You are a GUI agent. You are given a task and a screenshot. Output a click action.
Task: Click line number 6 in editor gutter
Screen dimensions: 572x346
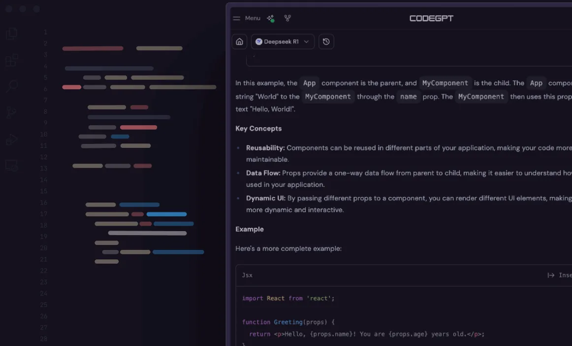45,89
